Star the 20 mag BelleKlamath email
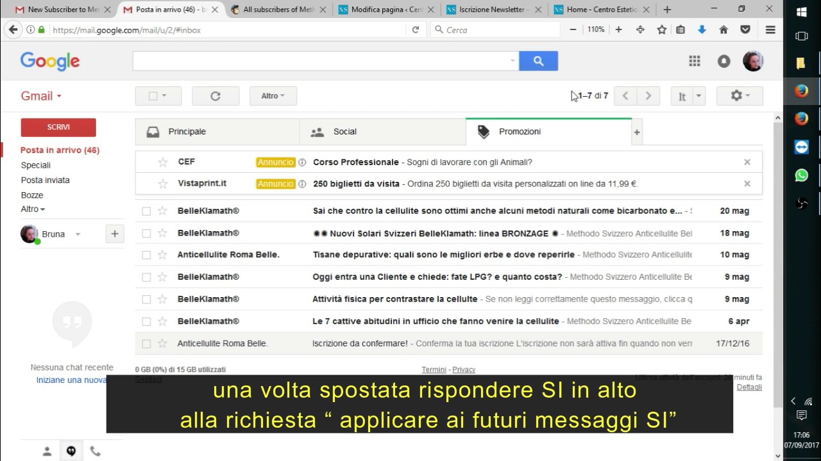Screen dimensions: 821x461 163,211
